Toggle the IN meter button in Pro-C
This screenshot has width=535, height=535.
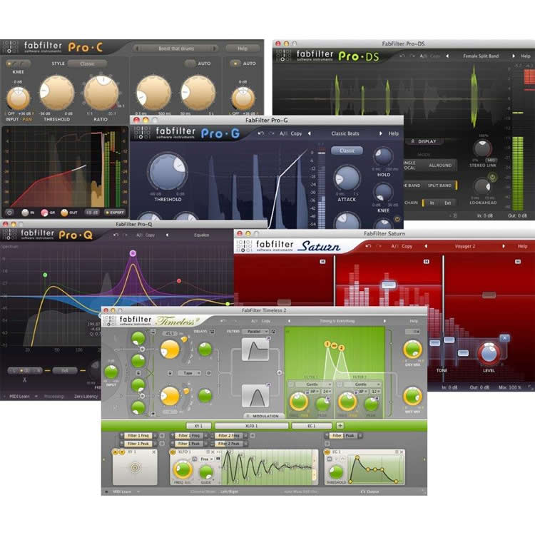[25, 213]
